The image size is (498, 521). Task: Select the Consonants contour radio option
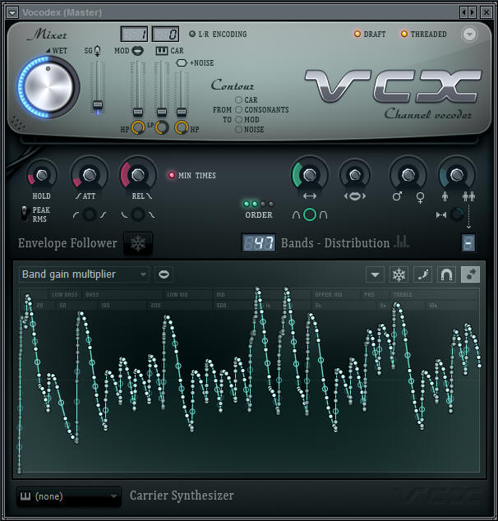click(x=239, y=110)
